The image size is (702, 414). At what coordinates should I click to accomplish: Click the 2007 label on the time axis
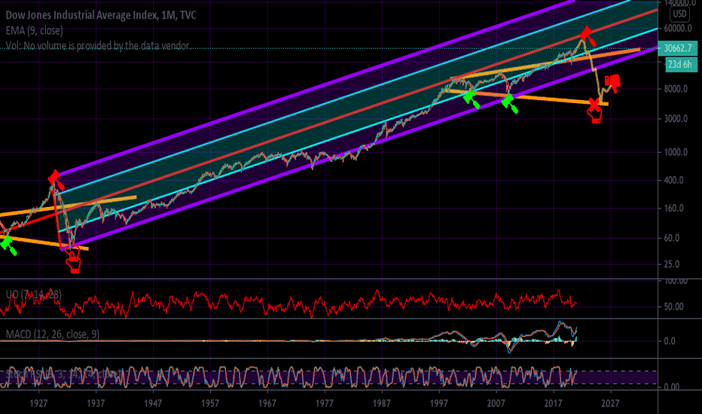point(496,403)
